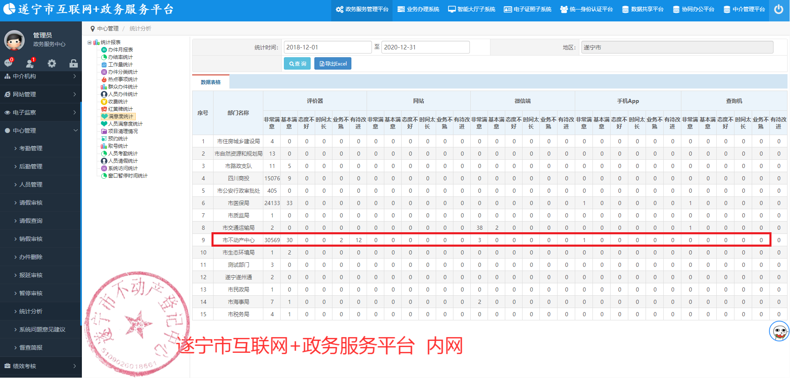
Task: Click the user notification icon
Action: pos(30,63)
